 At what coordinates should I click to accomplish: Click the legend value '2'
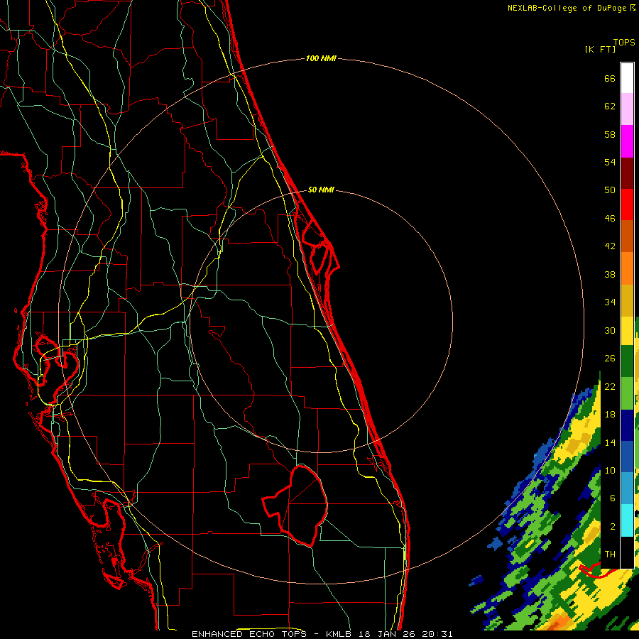click(x=613, y=527)
